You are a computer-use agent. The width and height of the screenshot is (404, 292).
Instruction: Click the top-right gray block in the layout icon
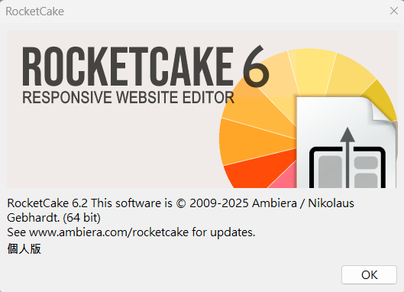pyautogui.click(x=366, y=163)
